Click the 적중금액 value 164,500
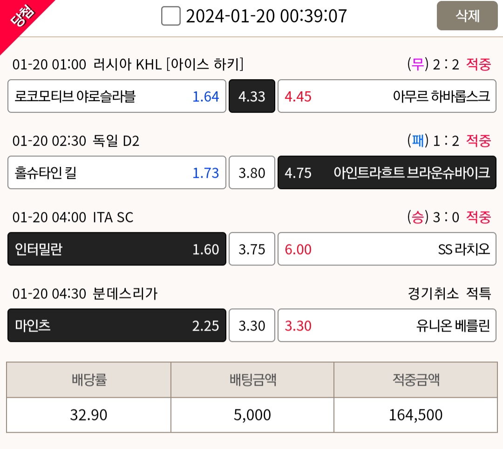 tap(416, 415)
